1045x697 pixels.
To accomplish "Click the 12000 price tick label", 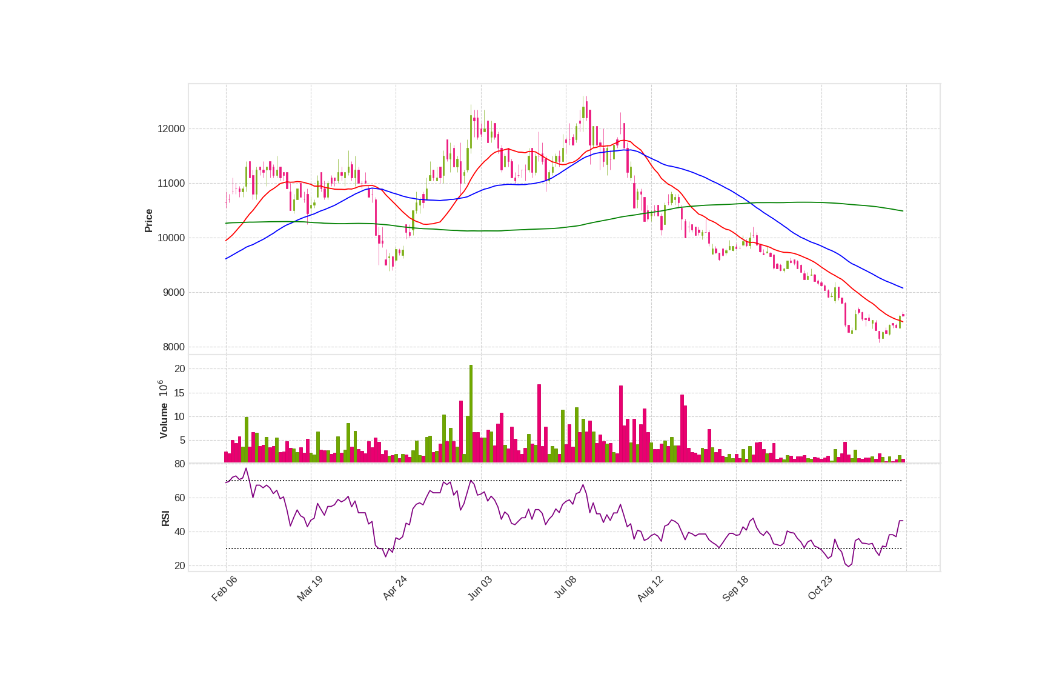I will click(171, 128).
